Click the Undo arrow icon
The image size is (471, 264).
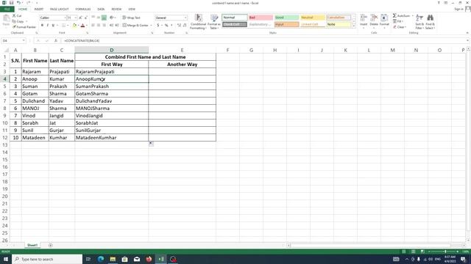(x=18, y=3)
